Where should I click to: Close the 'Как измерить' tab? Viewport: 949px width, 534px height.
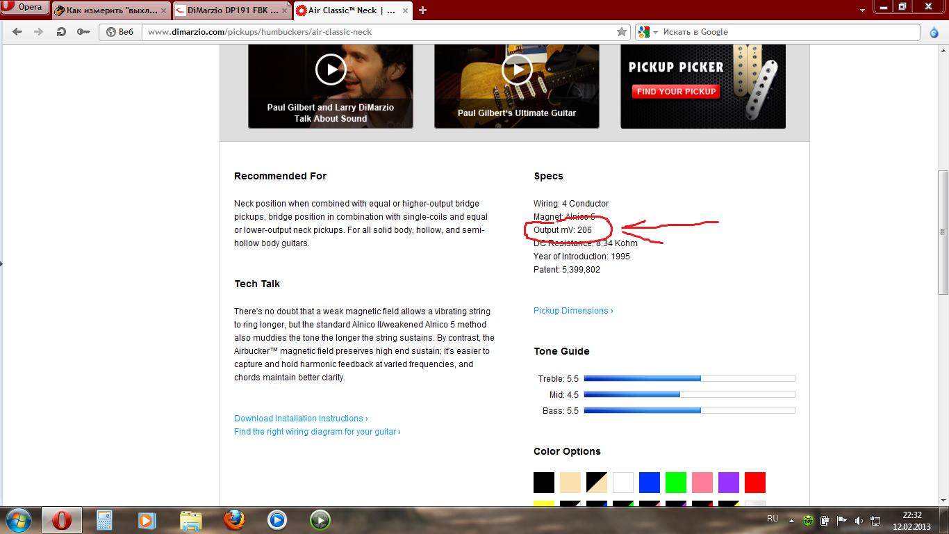[x=164, y=10]
